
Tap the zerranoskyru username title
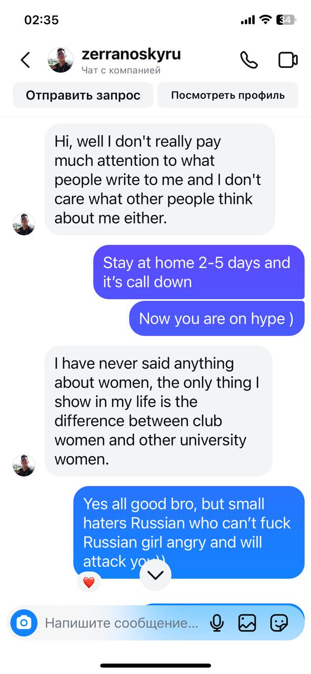coord(132,54)
